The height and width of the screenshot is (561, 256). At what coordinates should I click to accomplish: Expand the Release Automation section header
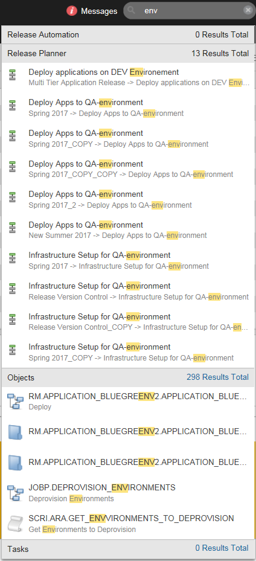128,34
